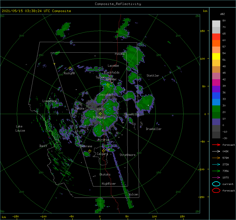
Task: Click the yellow diamond marker below RedDeer
Action: pyautogui.click(x=108, y=85)
